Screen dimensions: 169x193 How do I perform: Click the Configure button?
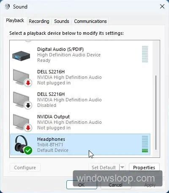pos(25,168)
